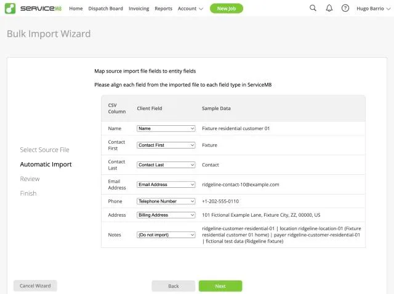Go to Home in top navigation
This screenshot has width=394, height=294.
(76, 9)
